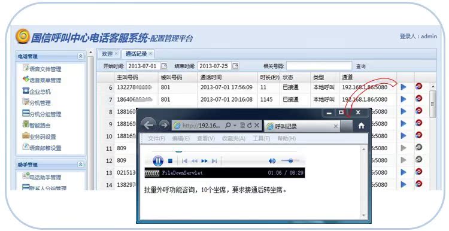Download the recording for row 14
449x231 pixels.
point(418,184)
